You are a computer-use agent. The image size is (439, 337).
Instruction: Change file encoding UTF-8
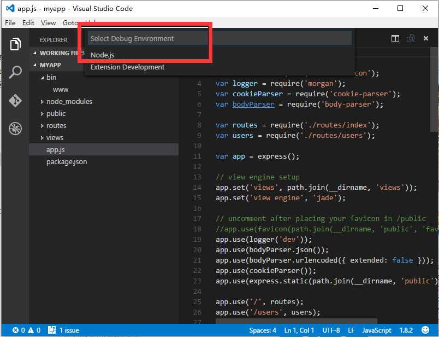(x=331, y=330)
